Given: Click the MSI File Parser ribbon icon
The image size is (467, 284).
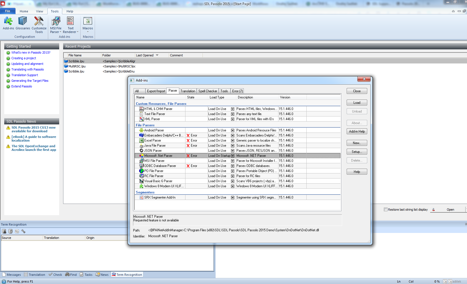Looking at the screenshot, I should [56, 21].
